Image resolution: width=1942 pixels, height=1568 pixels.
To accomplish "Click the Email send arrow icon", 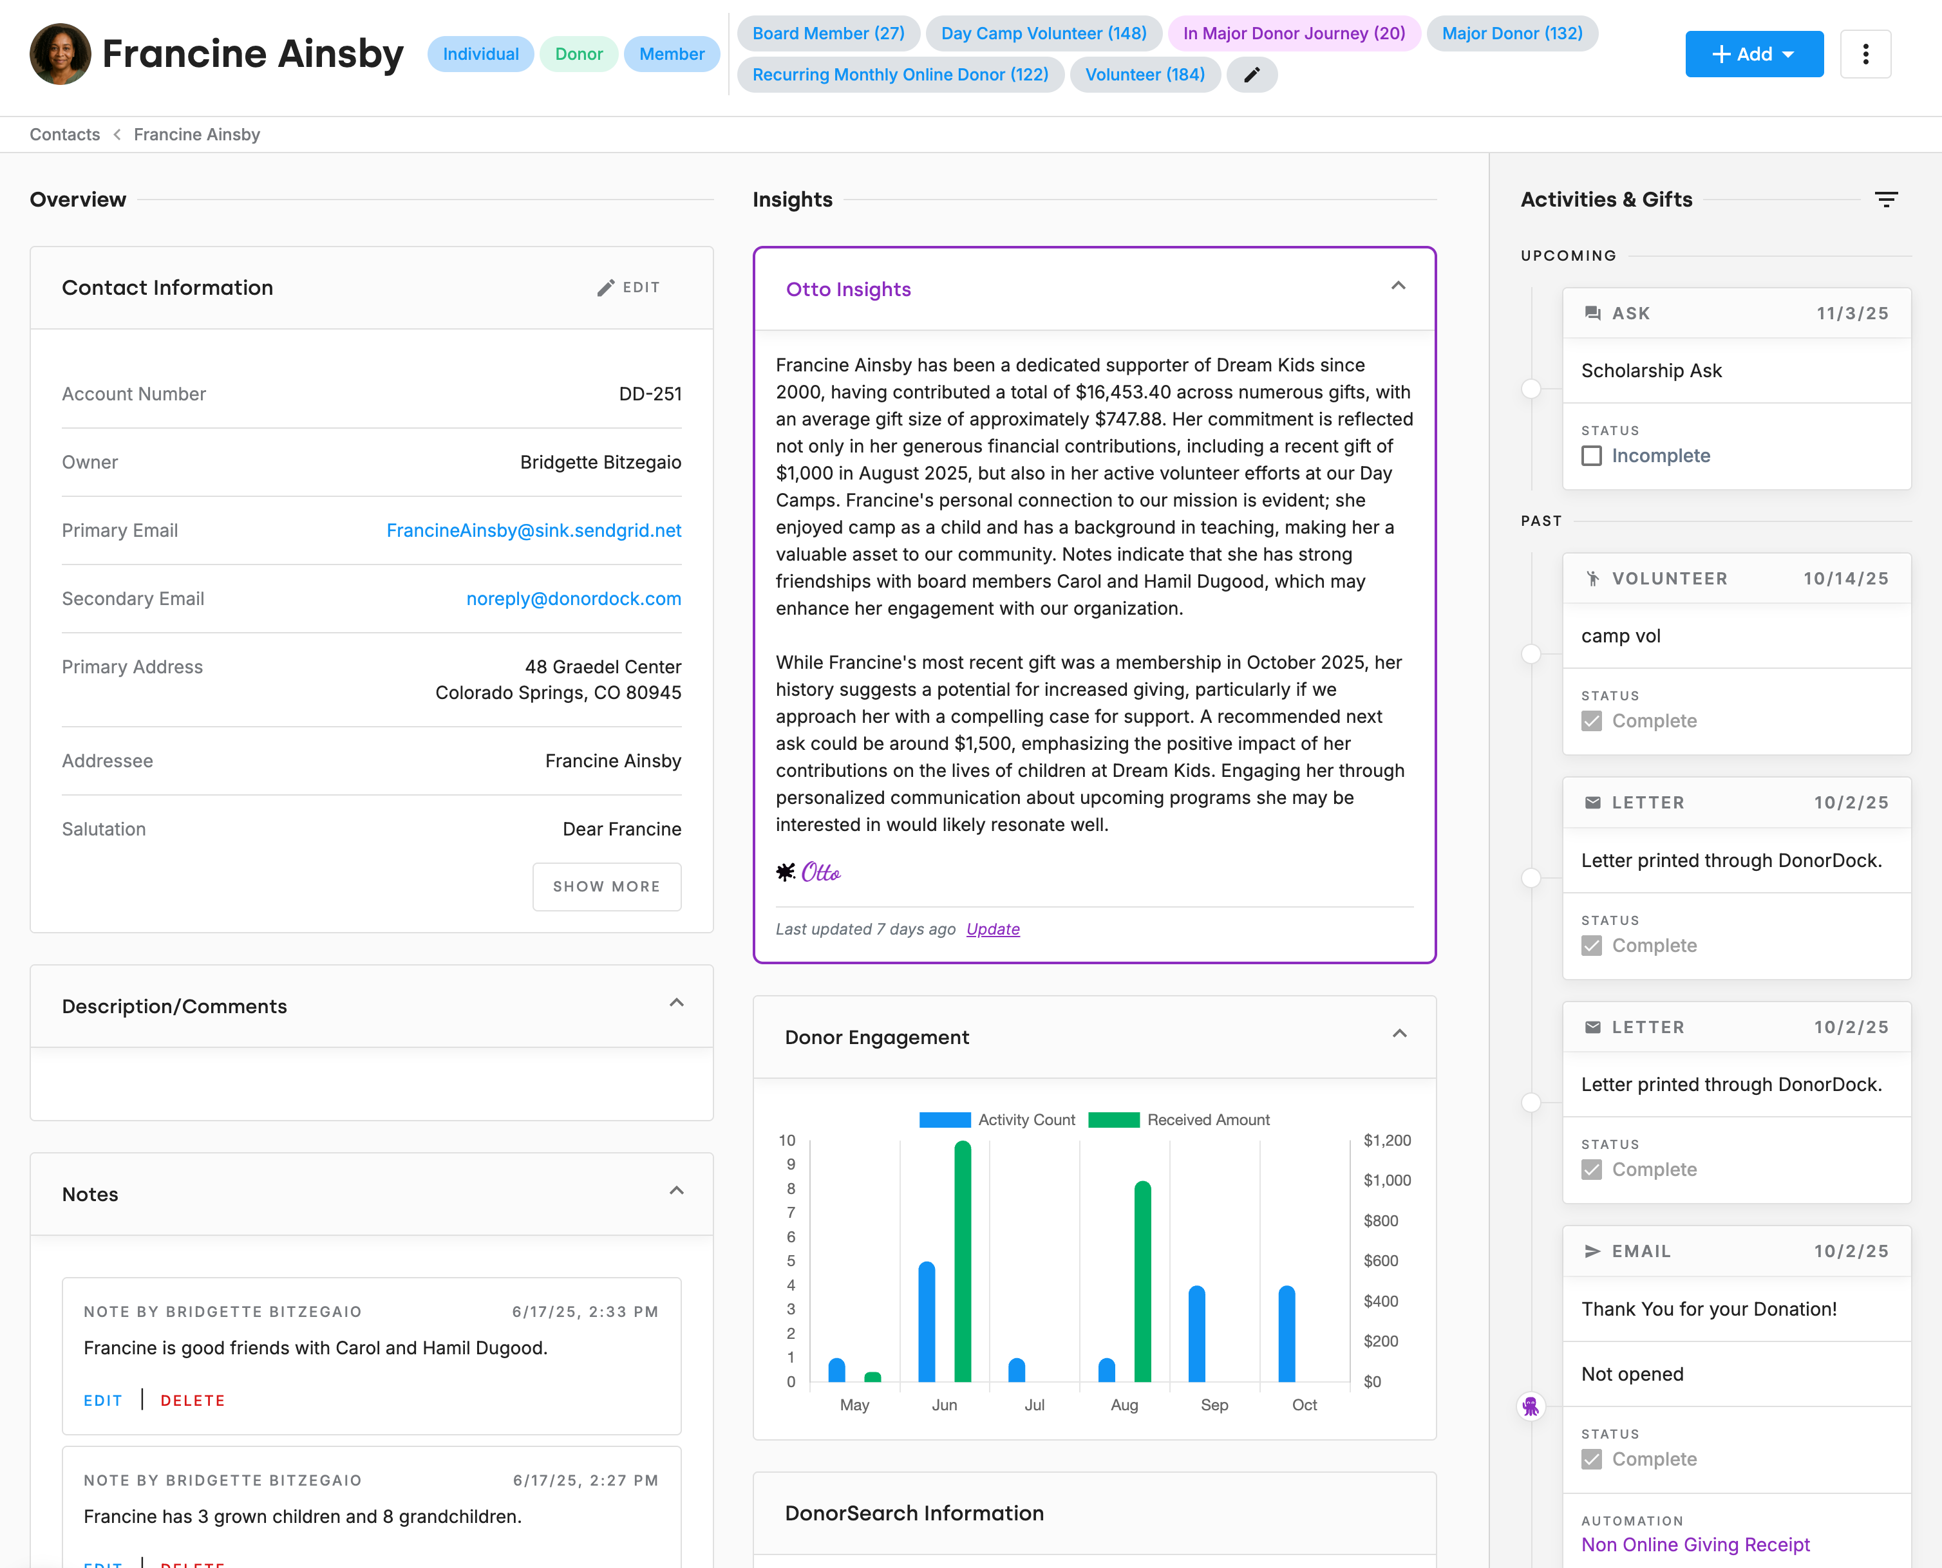I will (x=1592, y=1252).
